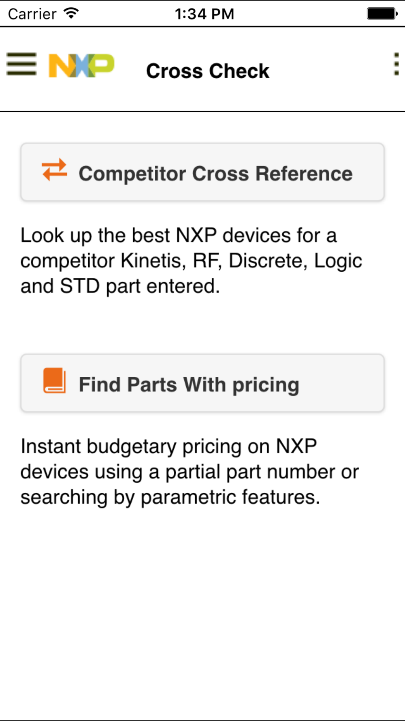Tap the Wi-Fi status icon
This screenshot has width=405, height=721.
tap(71, 13)
